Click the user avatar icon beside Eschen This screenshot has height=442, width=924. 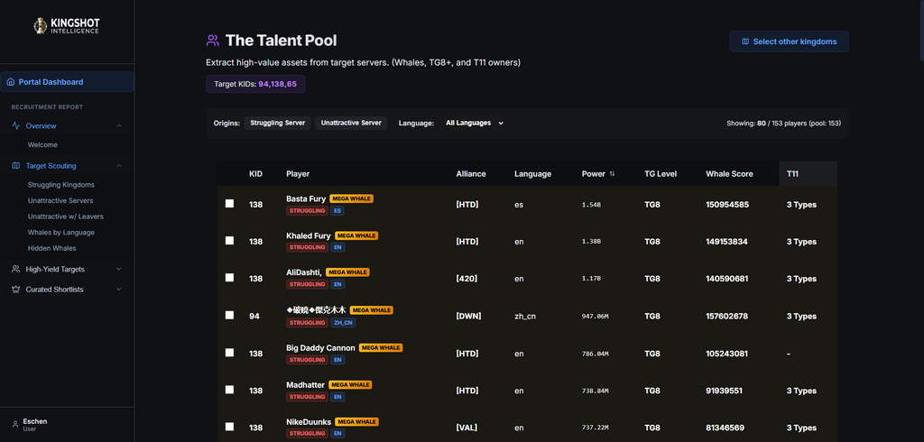pos(15,424)
